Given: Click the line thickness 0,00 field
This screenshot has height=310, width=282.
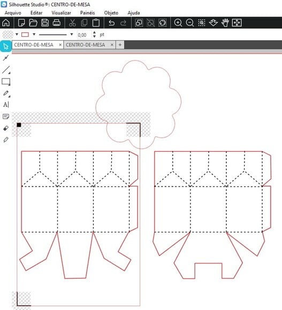Looking at the screenshot, I should click(x=84, y=35).
